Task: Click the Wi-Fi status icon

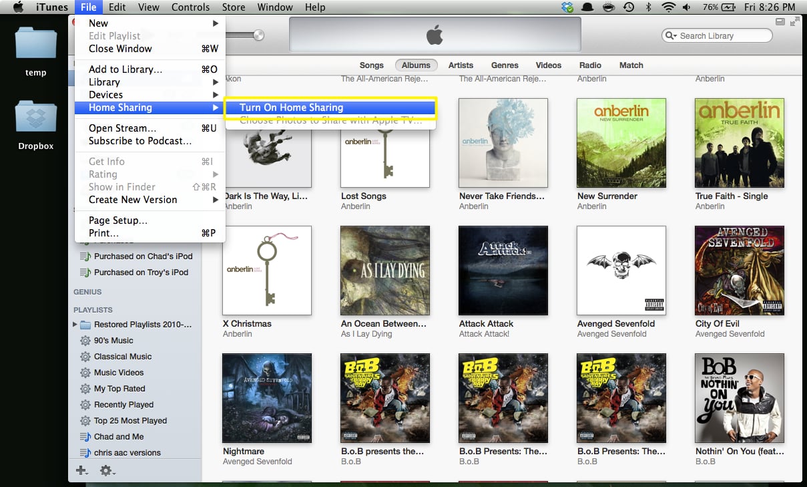Action: coord(668,7)
